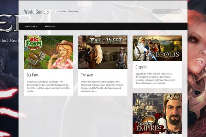This screenshot has height=137, width=206.
Task: Open the Grepolis thumbnail image
Action: [x=157, y=48]
